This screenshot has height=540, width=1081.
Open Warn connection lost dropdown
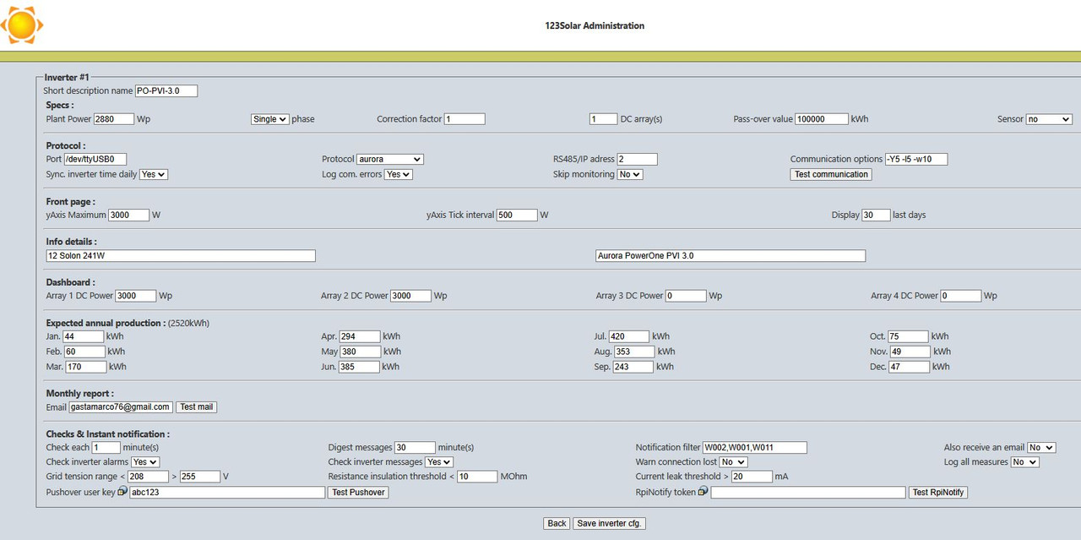coord(734,461)
